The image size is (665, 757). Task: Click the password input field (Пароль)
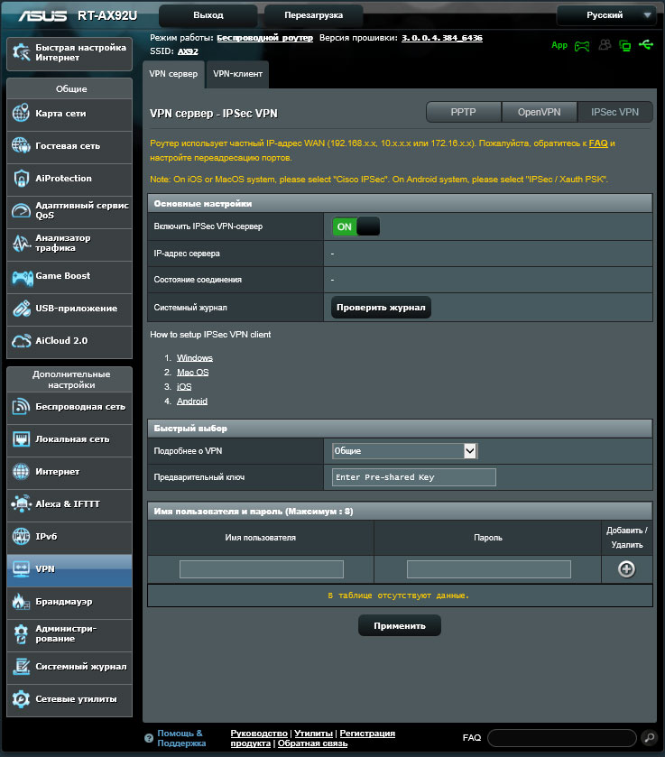(489, 569)
